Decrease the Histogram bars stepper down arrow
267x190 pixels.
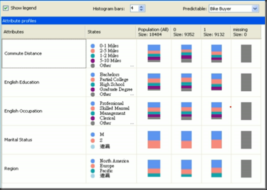141,10
